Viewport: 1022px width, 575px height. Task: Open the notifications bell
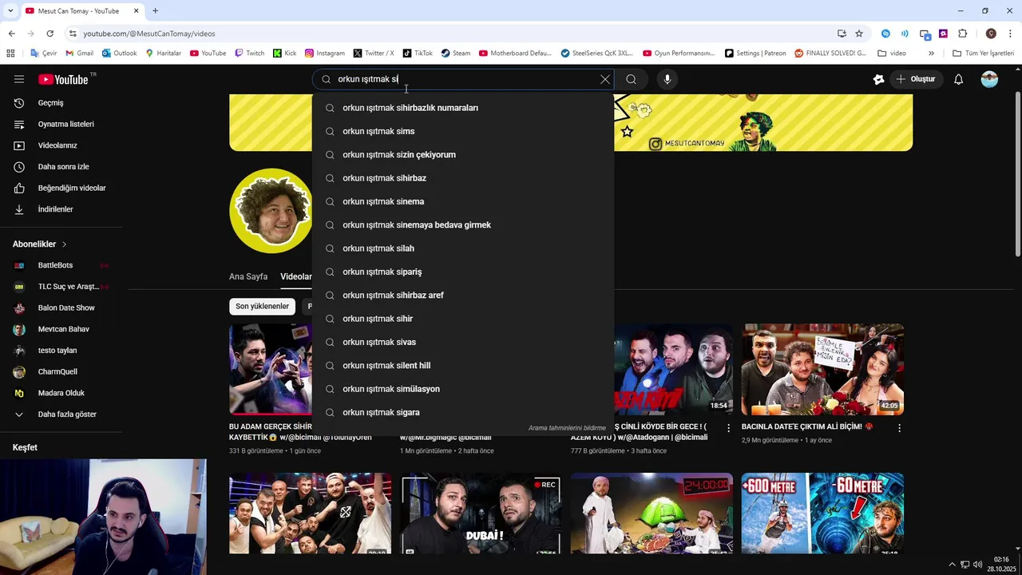tap(958, 79)
